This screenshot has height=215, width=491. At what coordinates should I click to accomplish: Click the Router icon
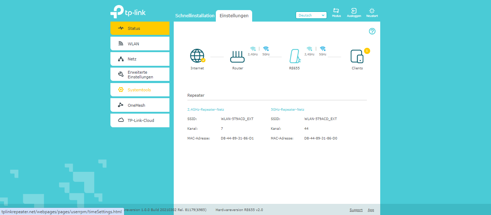pyautogui.click(x=237, y=57)
